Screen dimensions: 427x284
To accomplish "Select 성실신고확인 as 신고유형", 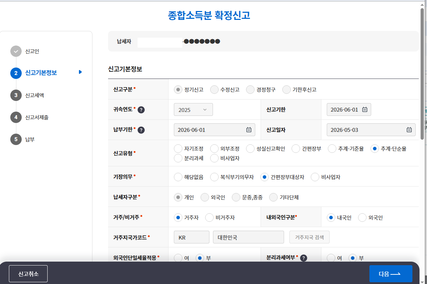I will tap(250, 149).
